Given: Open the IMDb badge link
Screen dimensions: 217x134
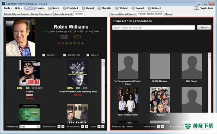Looking at the screenshot, I should [x=77, y=37].
